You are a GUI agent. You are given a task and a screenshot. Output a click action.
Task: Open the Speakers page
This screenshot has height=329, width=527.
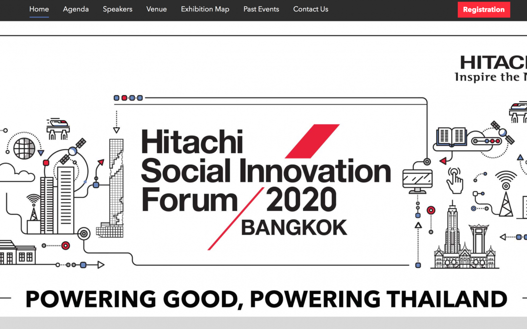pyautogui.click(x=118, y=9)
